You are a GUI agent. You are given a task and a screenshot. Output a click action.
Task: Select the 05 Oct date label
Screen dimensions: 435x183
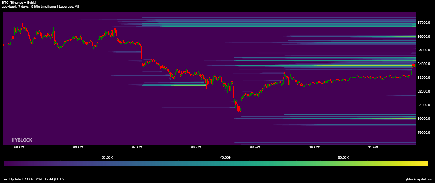pyautogui.click(x=19, y=147)
